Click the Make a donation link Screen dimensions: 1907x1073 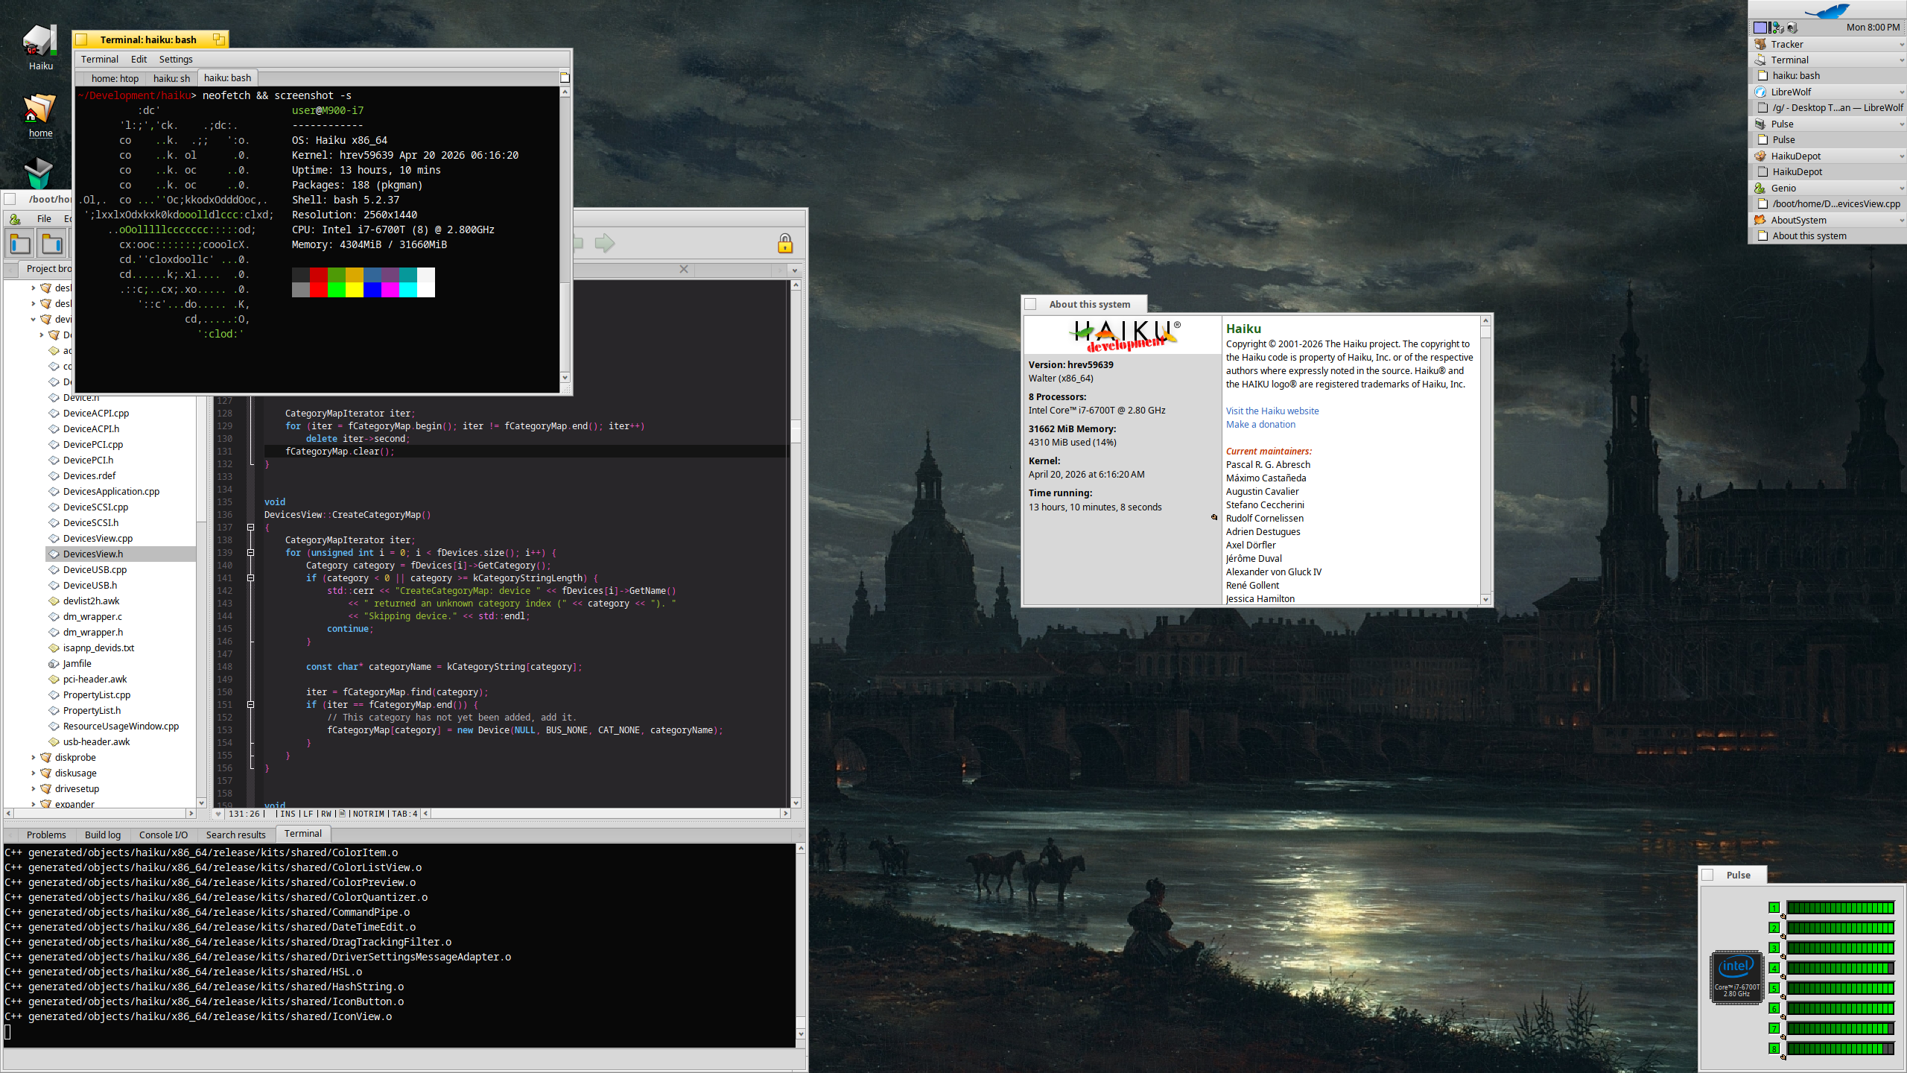coord(1260,424)
